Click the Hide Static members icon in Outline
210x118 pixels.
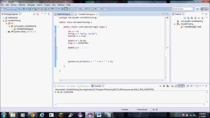tap(196, 18)
